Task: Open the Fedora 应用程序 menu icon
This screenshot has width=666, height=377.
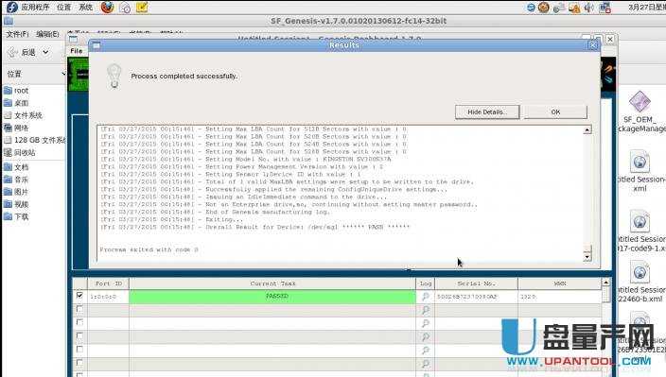Action: pos(12,8)
